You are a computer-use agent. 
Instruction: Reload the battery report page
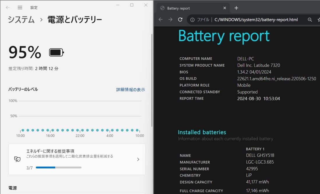click(x=180, y=20)
